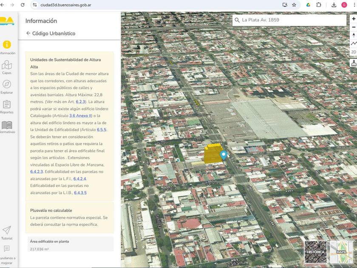This screenshot has height=268, width=357.
Task: Open article 6.2.3 link
Action: [x=80, y=102]
